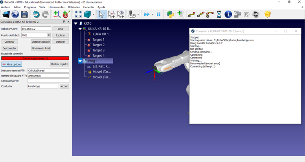Collapse the More options section
This screenshot has width=305, height=162.
point(11,64)
